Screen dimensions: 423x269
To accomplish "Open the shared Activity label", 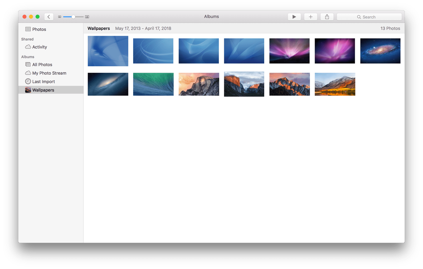I will (x=40, y=47).
